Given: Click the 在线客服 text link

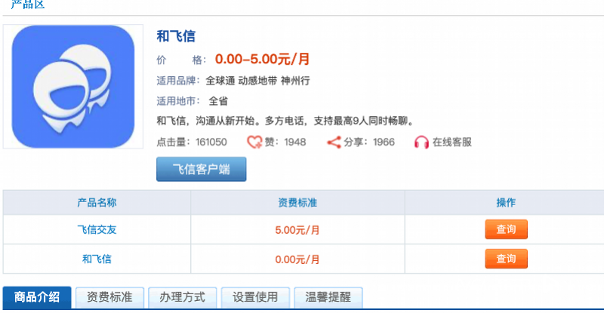Looking at the screenshot, I should click(x=452, y=142).
